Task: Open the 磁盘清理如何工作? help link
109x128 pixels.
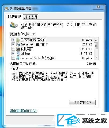Action: [23, 111]
